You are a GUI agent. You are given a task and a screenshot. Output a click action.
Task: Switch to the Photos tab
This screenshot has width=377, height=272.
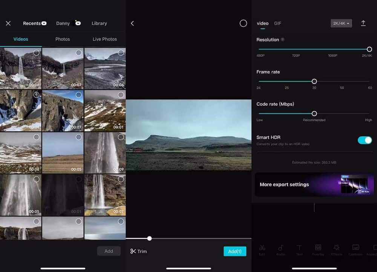63,39
